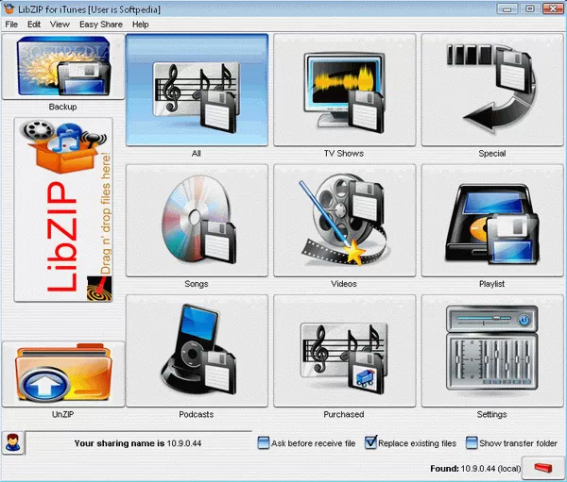Select the Videos film reel tile

pos(345,220)
